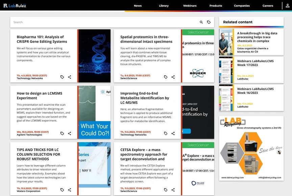Click tag icon on LC Column Selection card

[x=62, y=190]
